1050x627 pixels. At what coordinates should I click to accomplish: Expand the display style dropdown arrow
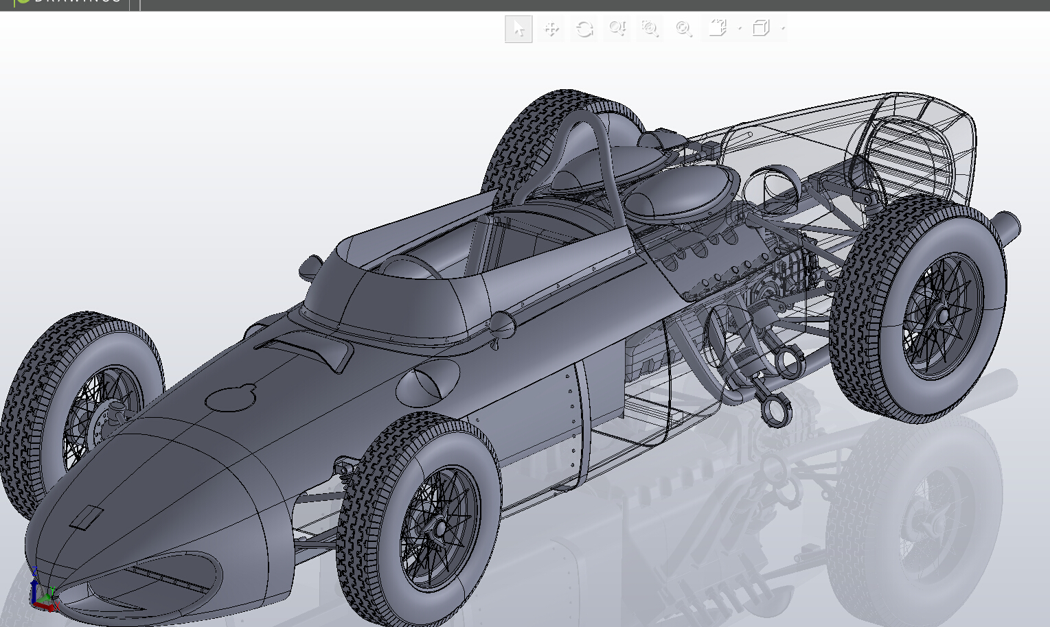pyautogui.click(x=783, y=29)
